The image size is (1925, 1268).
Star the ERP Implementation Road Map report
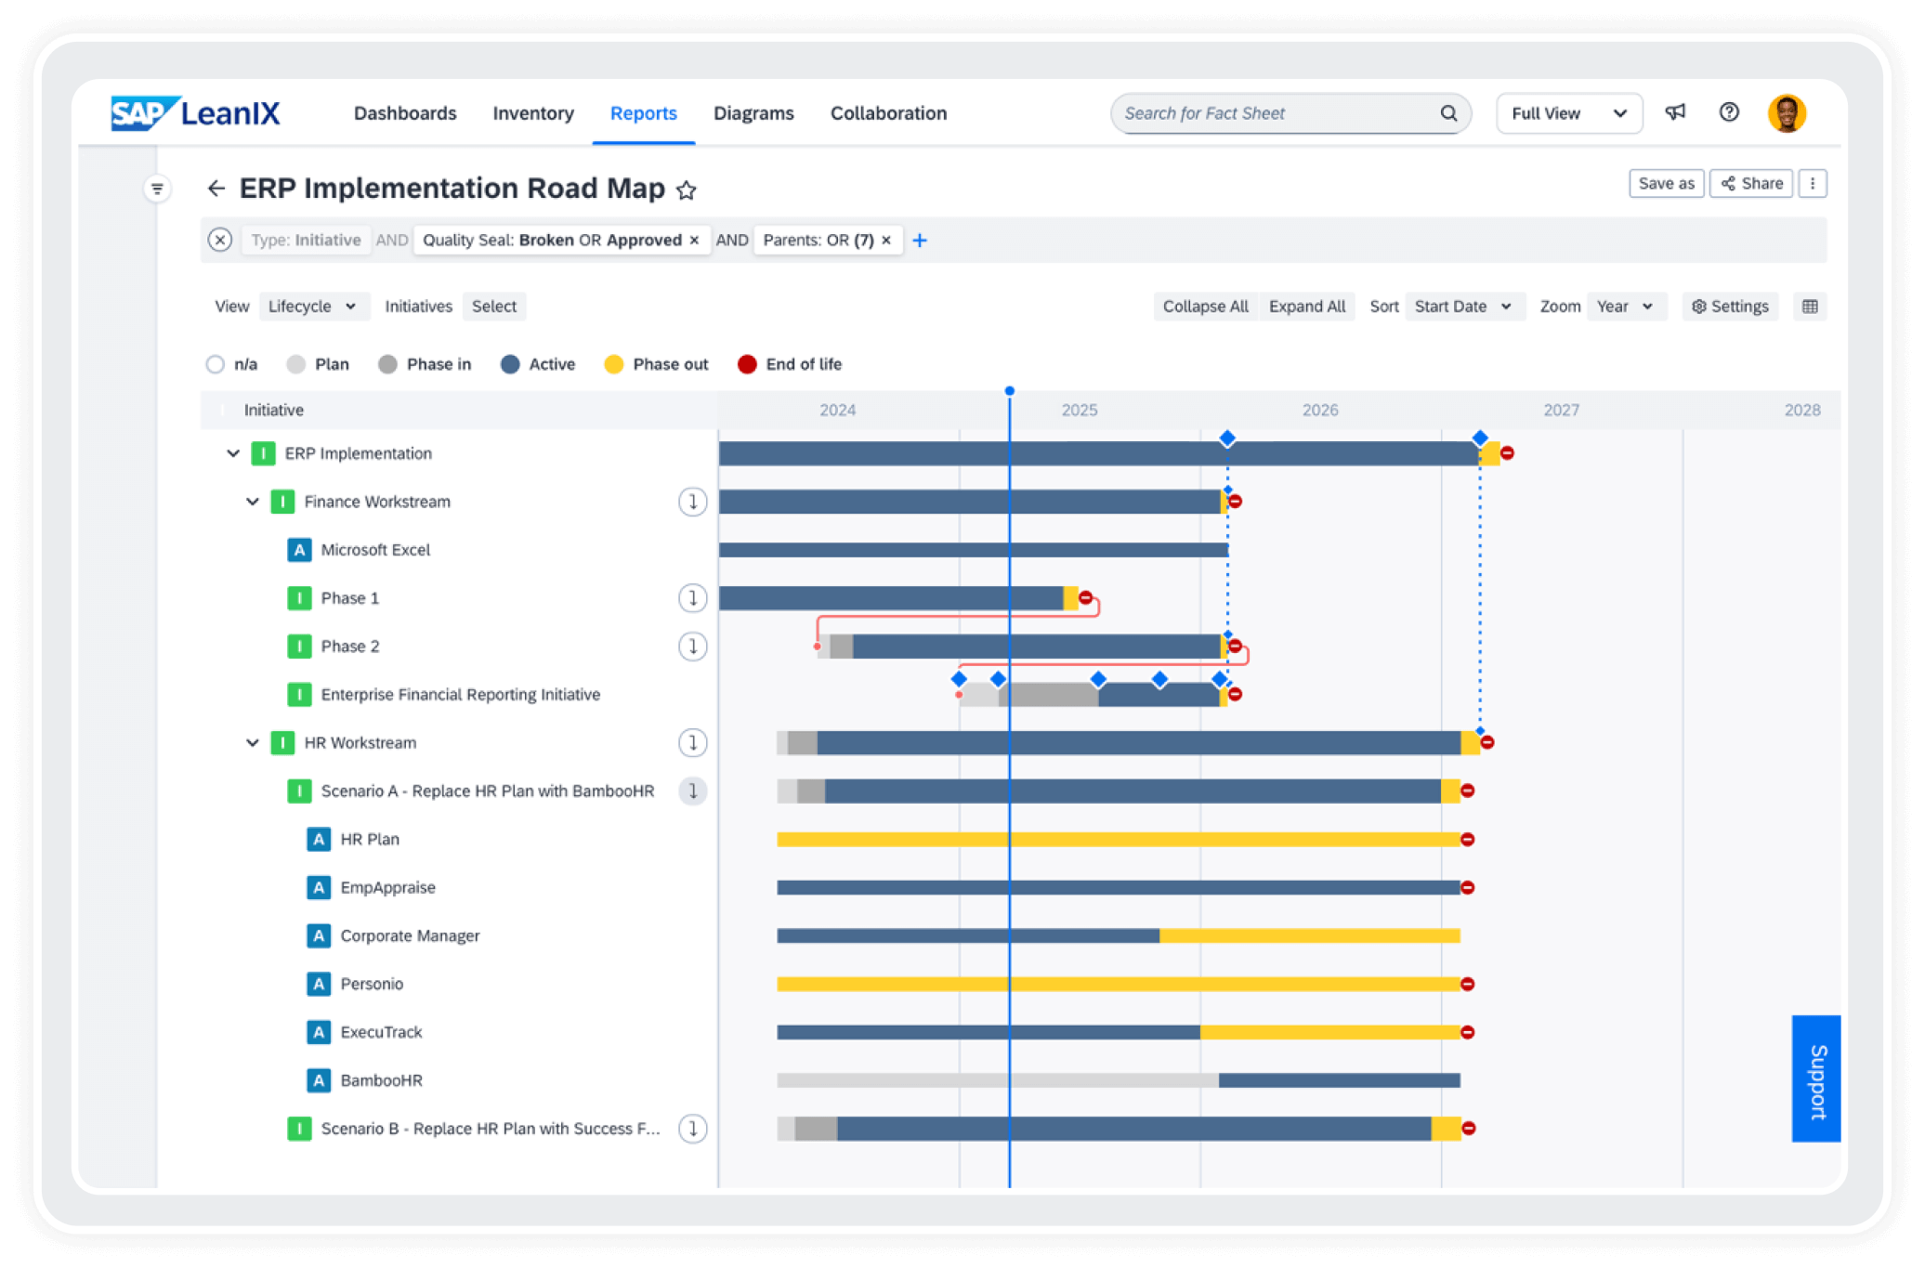(687, 191)
